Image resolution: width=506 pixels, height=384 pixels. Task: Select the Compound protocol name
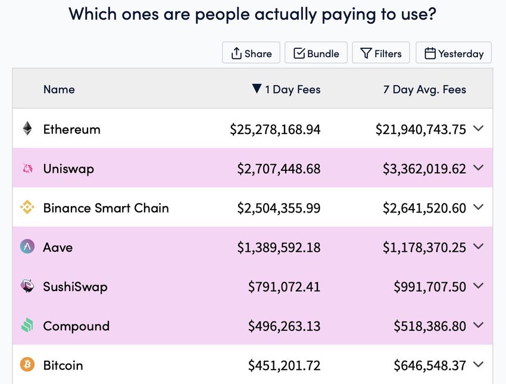click(x=76, y=326)
